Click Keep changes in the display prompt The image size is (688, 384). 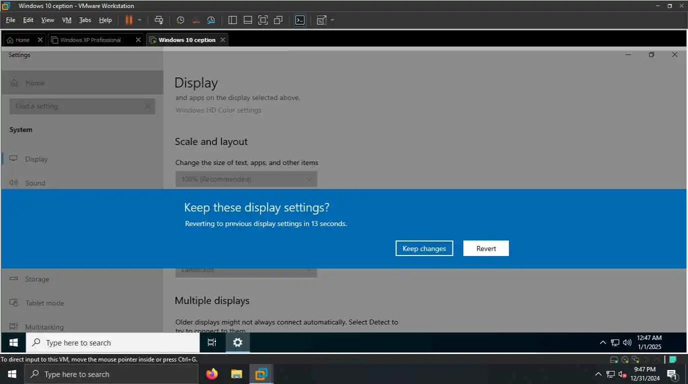(424, 248)
